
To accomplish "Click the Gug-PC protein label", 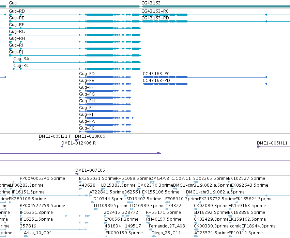I will click(87, 128).
